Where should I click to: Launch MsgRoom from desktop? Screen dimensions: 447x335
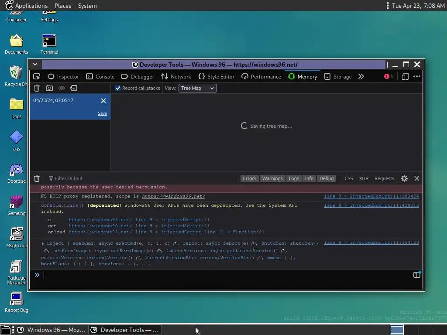pos(16,238)
